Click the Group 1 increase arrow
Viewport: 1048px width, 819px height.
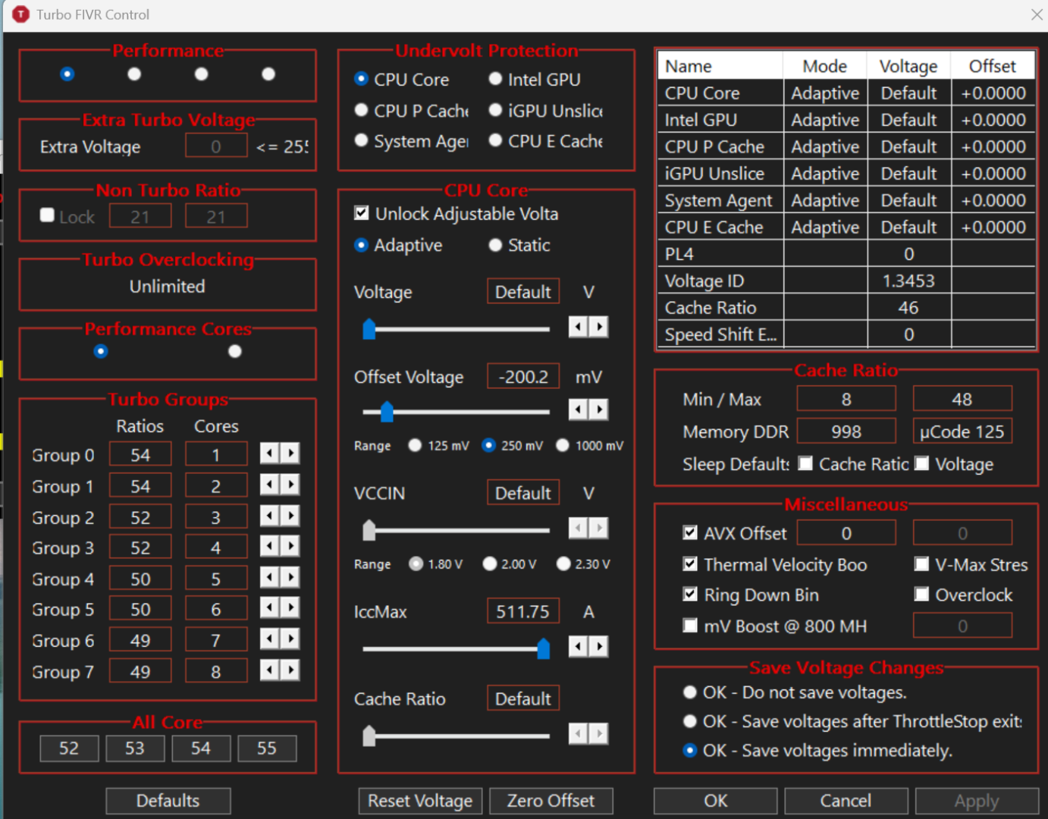tap(290, 485)
